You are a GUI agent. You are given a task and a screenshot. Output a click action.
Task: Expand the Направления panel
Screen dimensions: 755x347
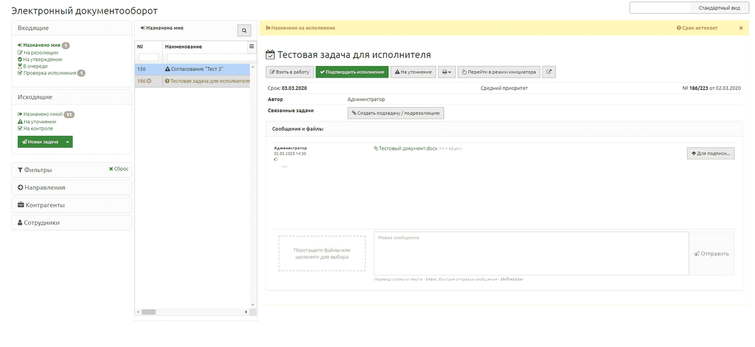click(71, 187)
